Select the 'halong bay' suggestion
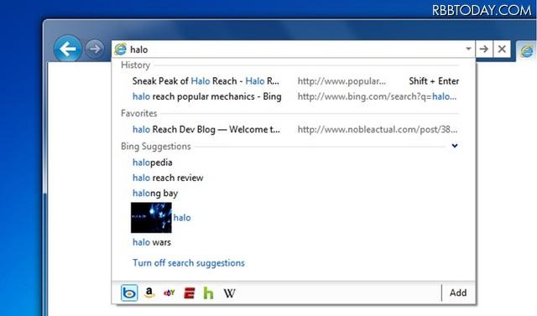The image size is (537, 316). [155, 194]
